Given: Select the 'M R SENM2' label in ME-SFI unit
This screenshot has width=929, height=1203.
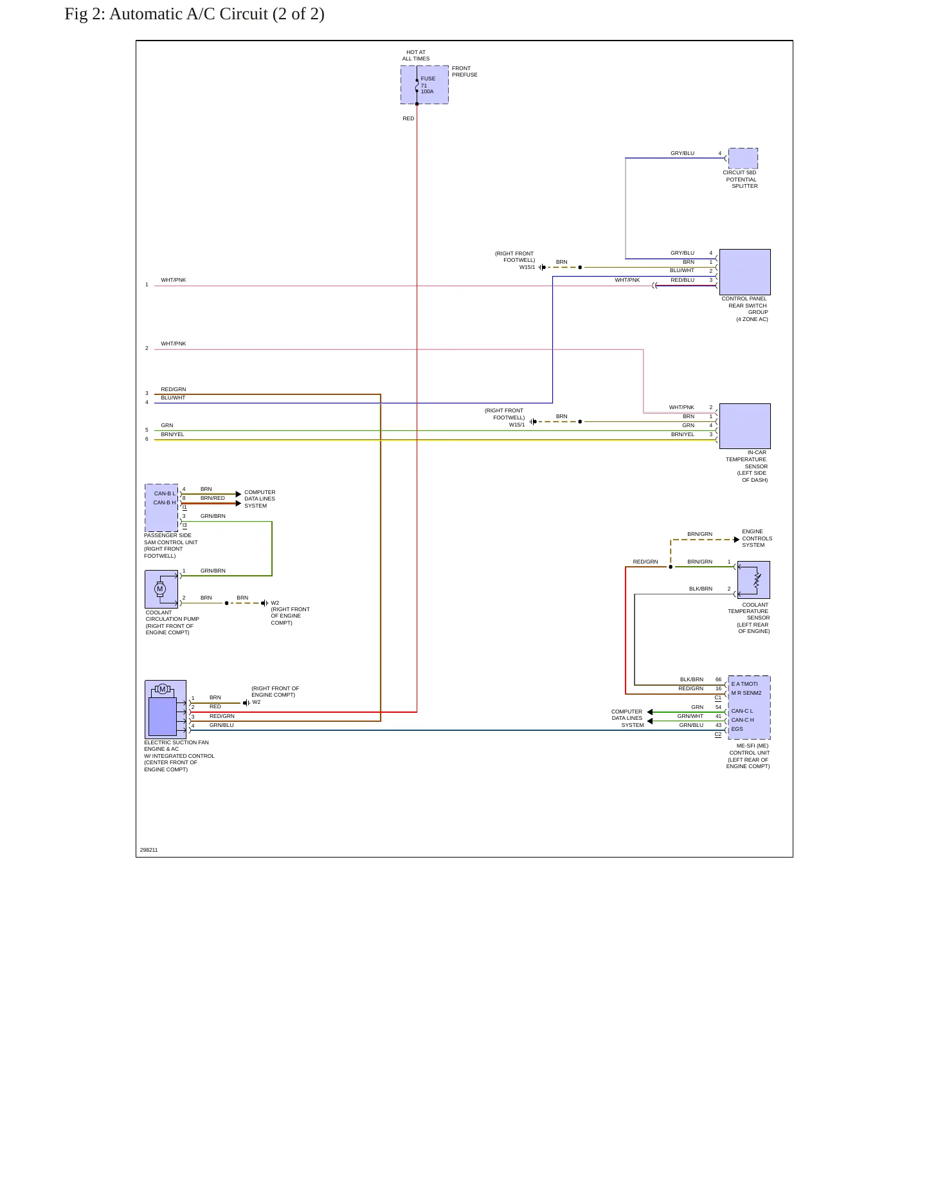Looking at the screenshot, I should 746,693.
